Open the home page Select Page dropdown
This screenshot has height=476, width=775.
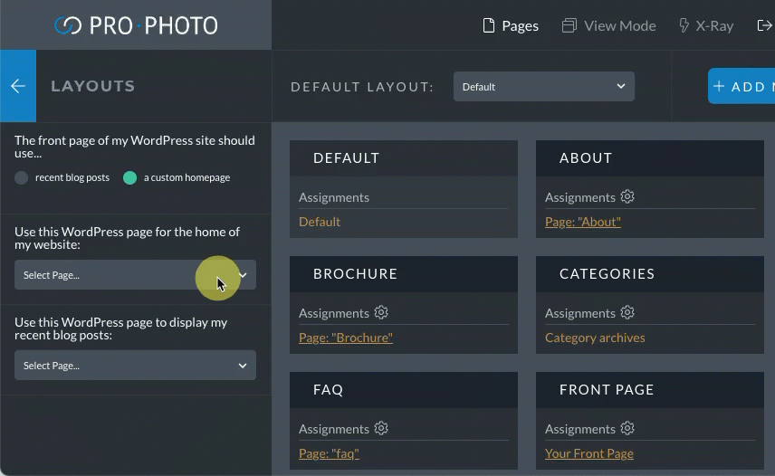coord(135,275)
